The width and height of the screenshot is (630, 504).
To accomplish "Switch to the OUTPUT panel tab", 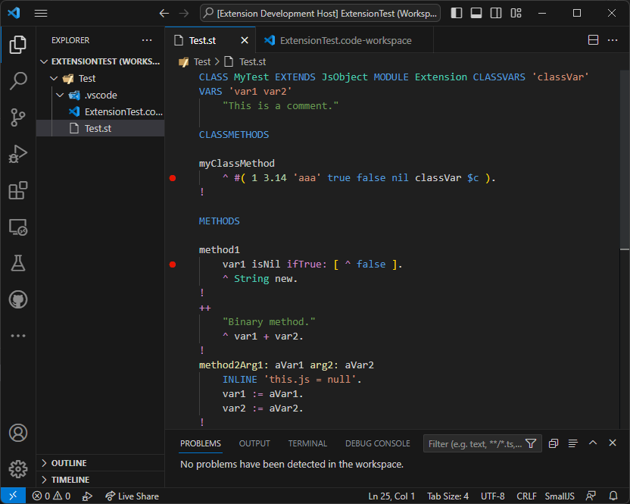I will pyautogui.click(x=254, y=443).
